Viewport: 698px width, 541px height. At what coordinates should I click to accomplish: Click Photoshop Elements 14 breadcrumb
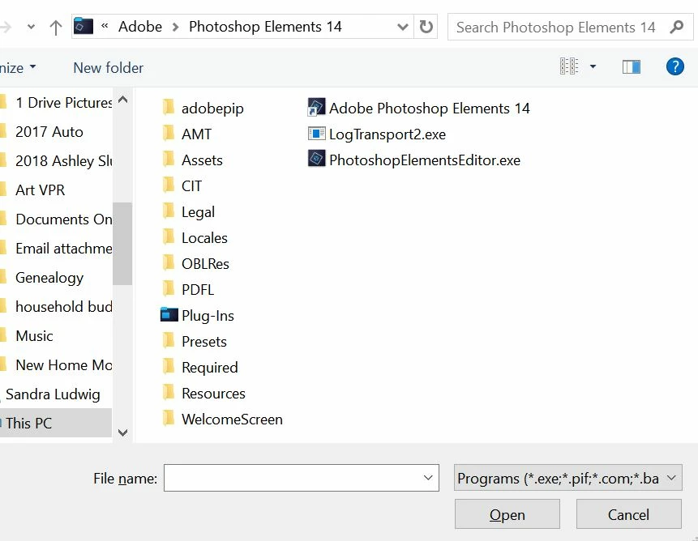pyautogui.click(x=265, y=27)
